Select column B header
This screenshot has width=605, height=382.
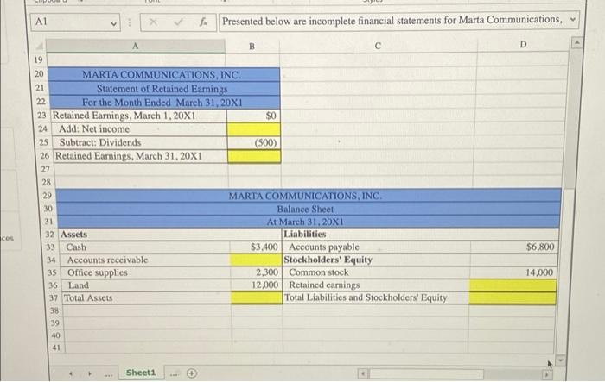click(x=252, y=46)
